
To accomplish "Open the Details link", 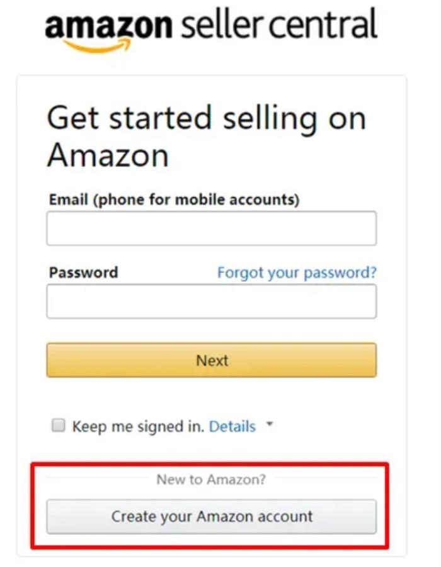I will pyautogui.click(x=232, y=427).
